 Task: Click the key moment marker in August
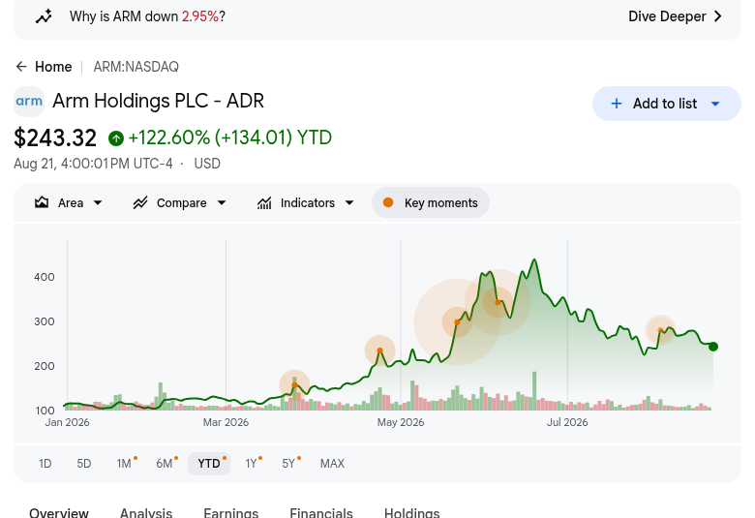coord(660,330)
